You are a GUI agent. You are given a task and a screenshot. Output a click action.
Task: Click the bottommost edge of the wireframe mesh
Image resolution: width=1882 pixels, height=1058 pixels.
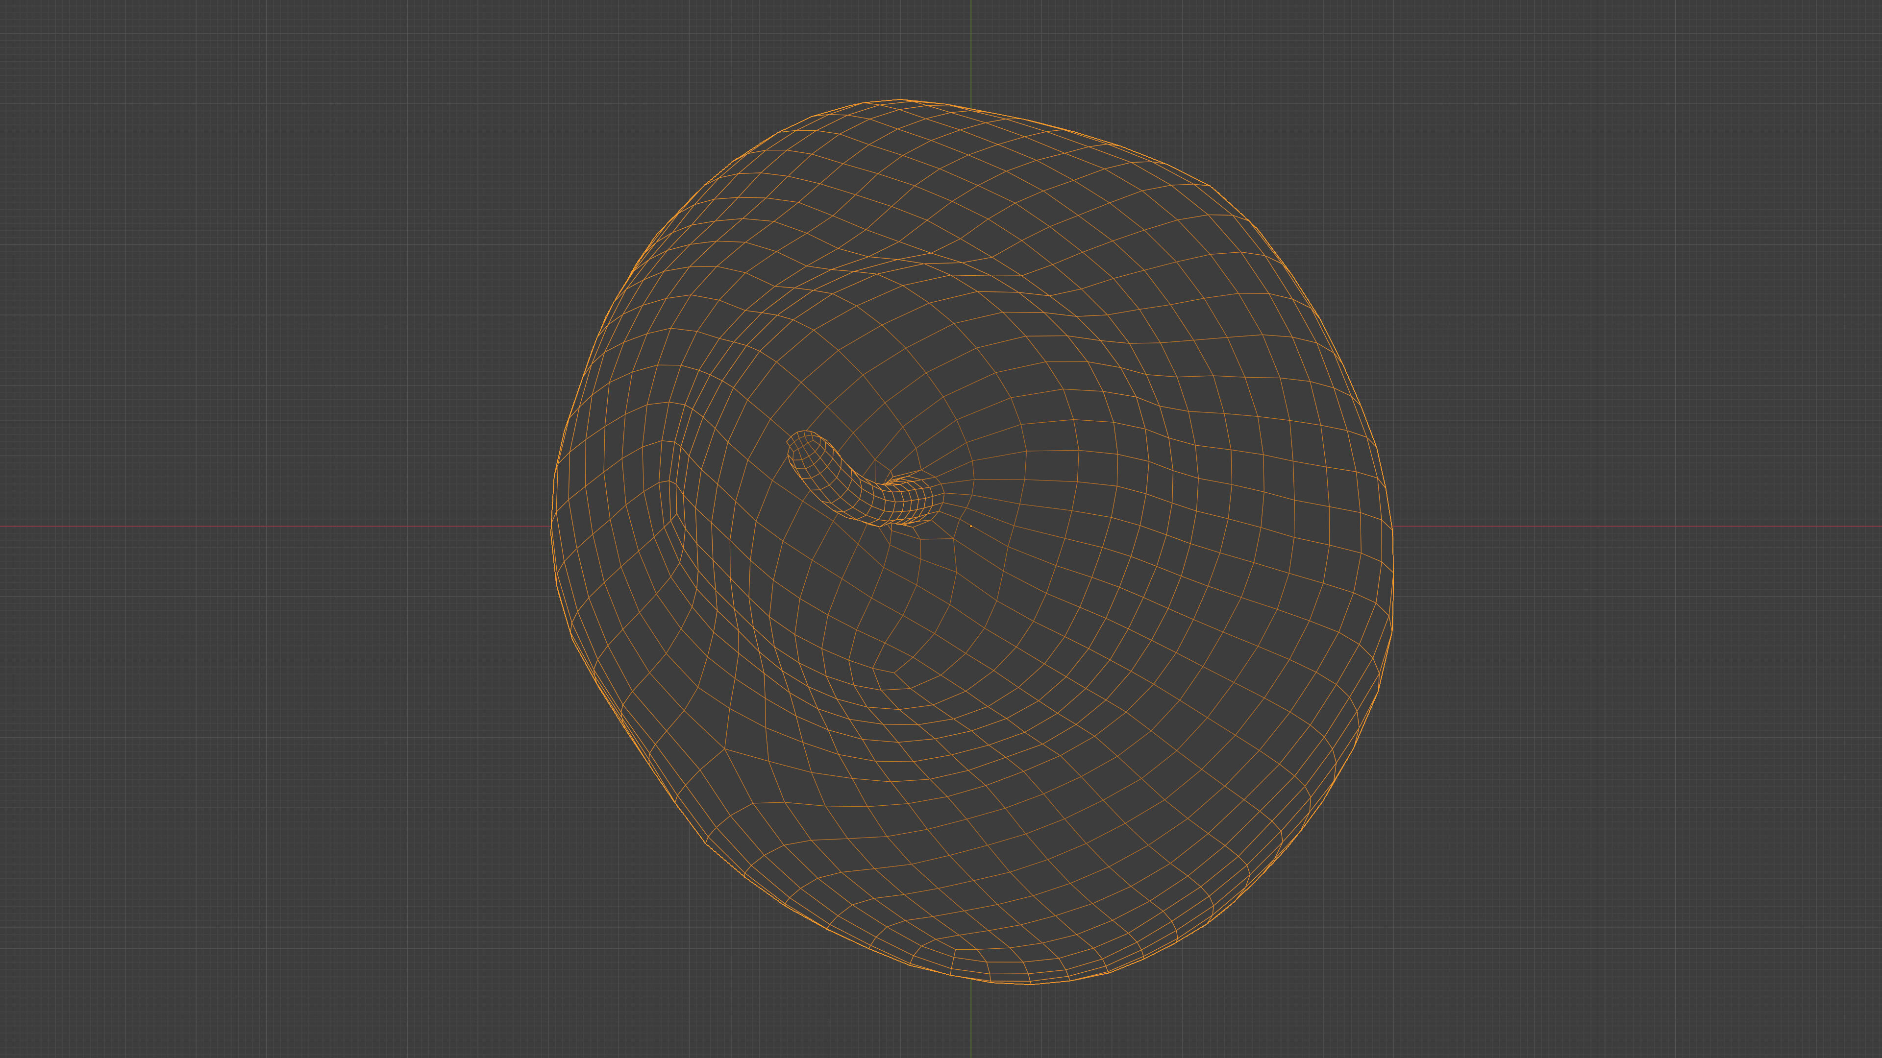point(1030,984)
